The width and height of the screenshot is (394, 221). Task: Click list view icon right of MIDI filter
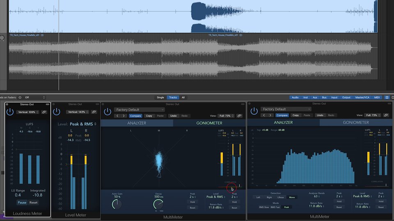pyautogui.click(x=387, y=97)
